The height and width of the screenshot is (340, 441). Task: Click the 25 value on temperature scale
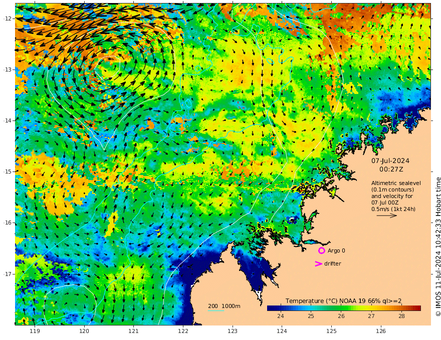click(x=311, y=316)
